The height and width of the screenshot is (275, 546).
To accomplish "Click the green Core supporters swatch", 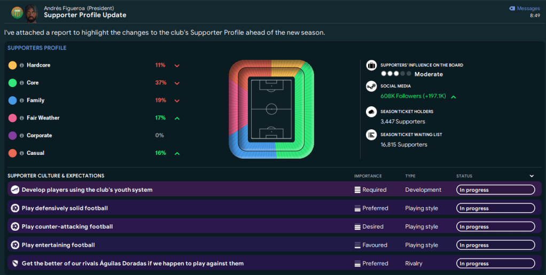I will [13, 83].
